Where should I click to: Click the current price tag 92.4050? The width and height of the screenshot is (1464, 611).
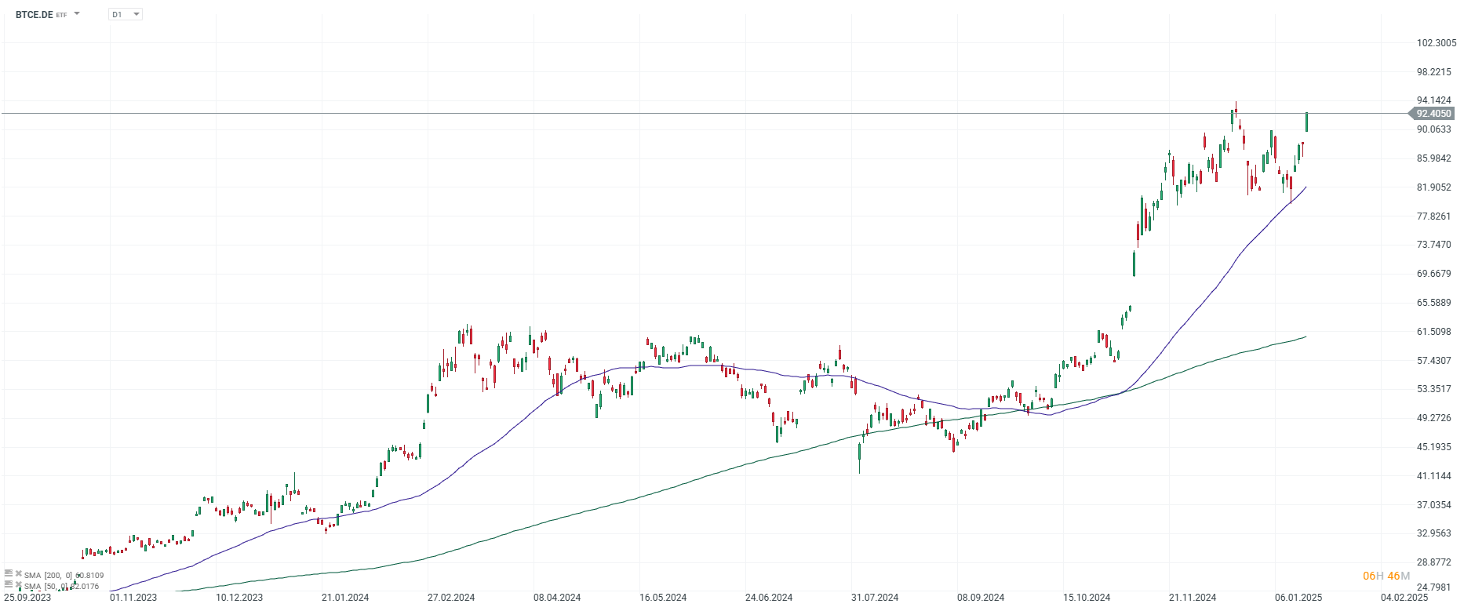(1433, 114)
